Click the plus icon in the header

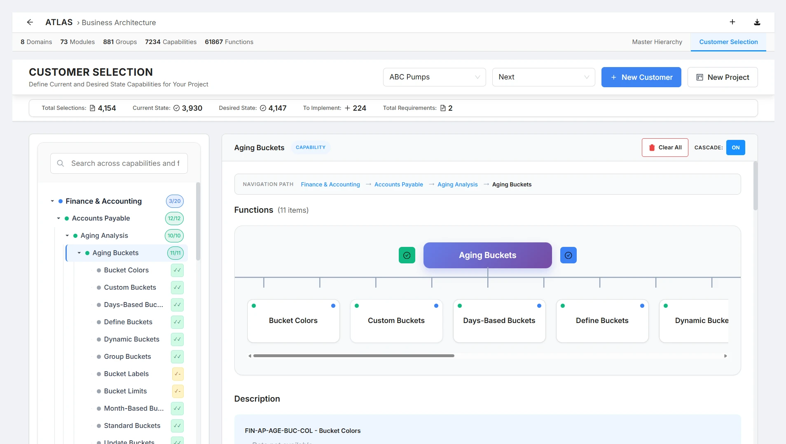732,22
